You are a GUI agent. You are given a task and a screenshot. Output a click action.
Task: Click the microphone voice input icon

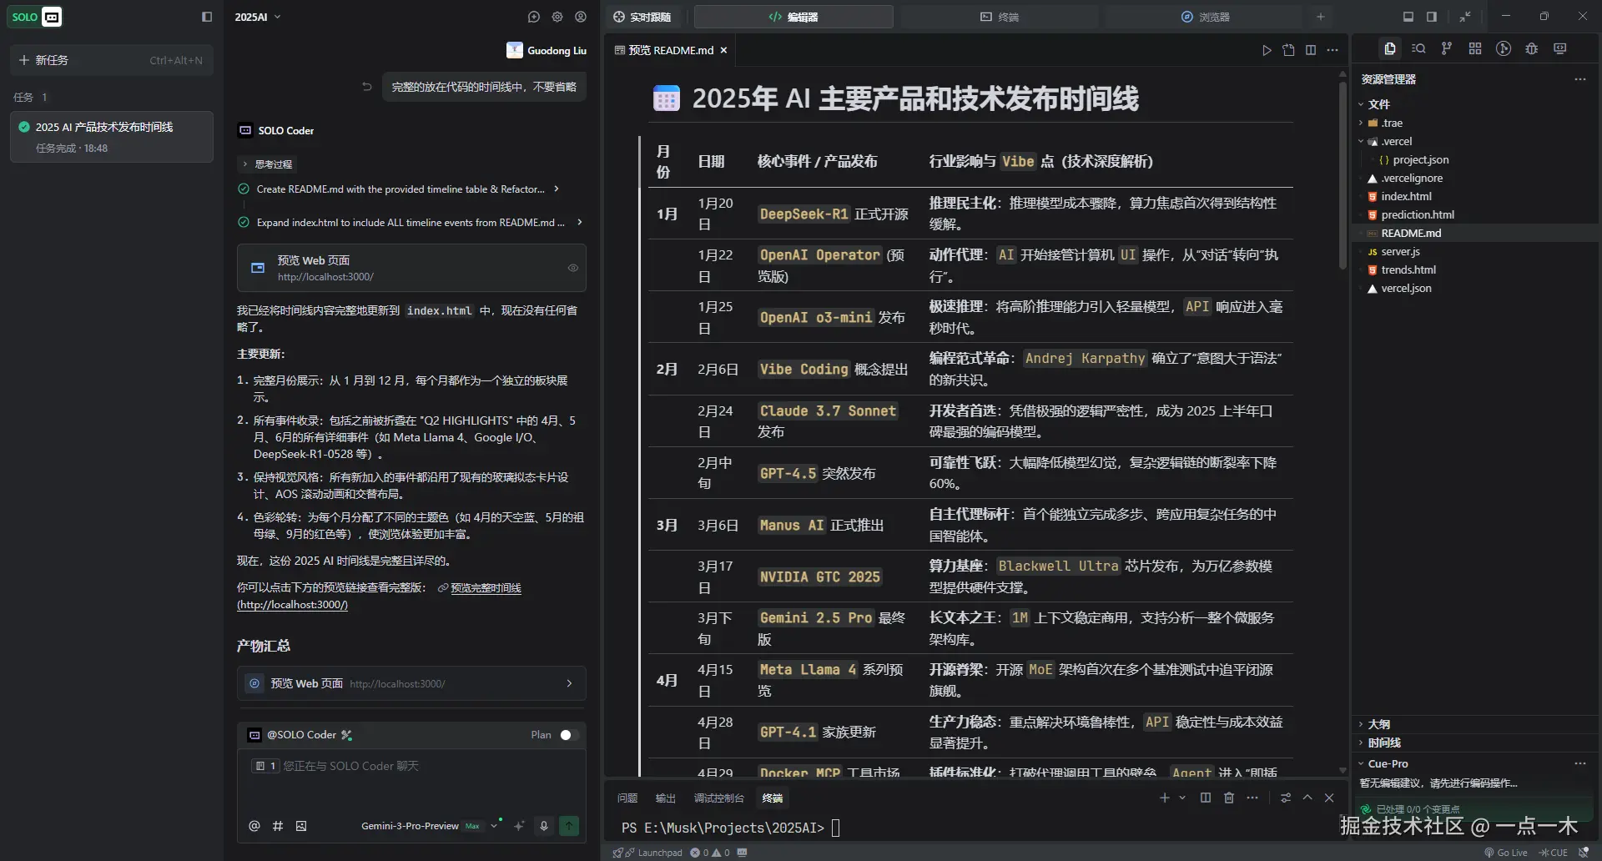544,826
